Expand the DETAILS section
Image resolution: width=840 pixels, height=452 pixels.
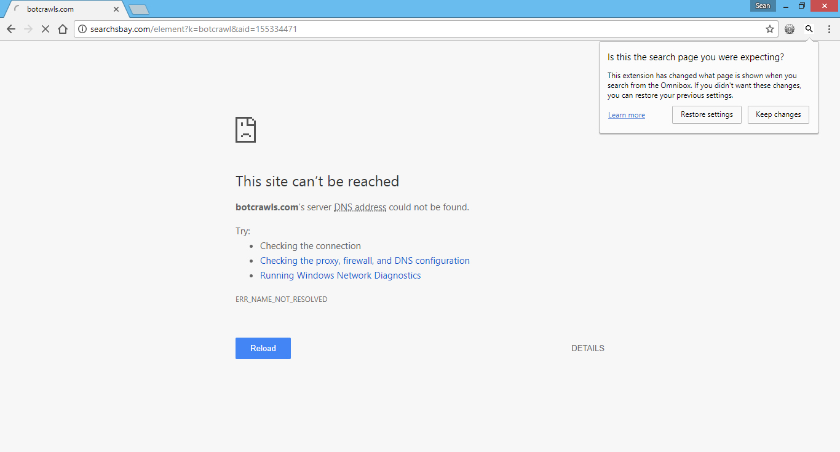tap(587, 348)
